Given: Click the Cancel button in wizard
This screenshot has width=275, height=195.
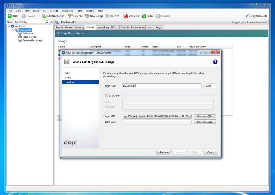Looking at the screenshot, I should [211, 152].
